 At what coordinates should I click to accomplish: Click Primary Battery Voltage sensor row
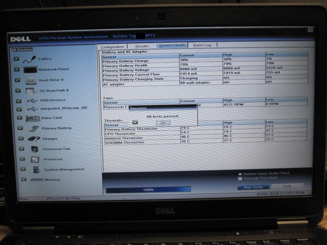[x=205, y=69]
